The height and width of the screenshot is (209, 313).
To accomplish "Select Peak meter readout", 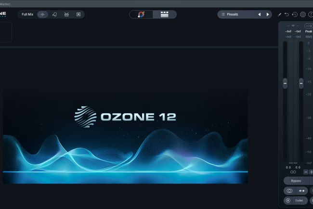I will [309, 31].
